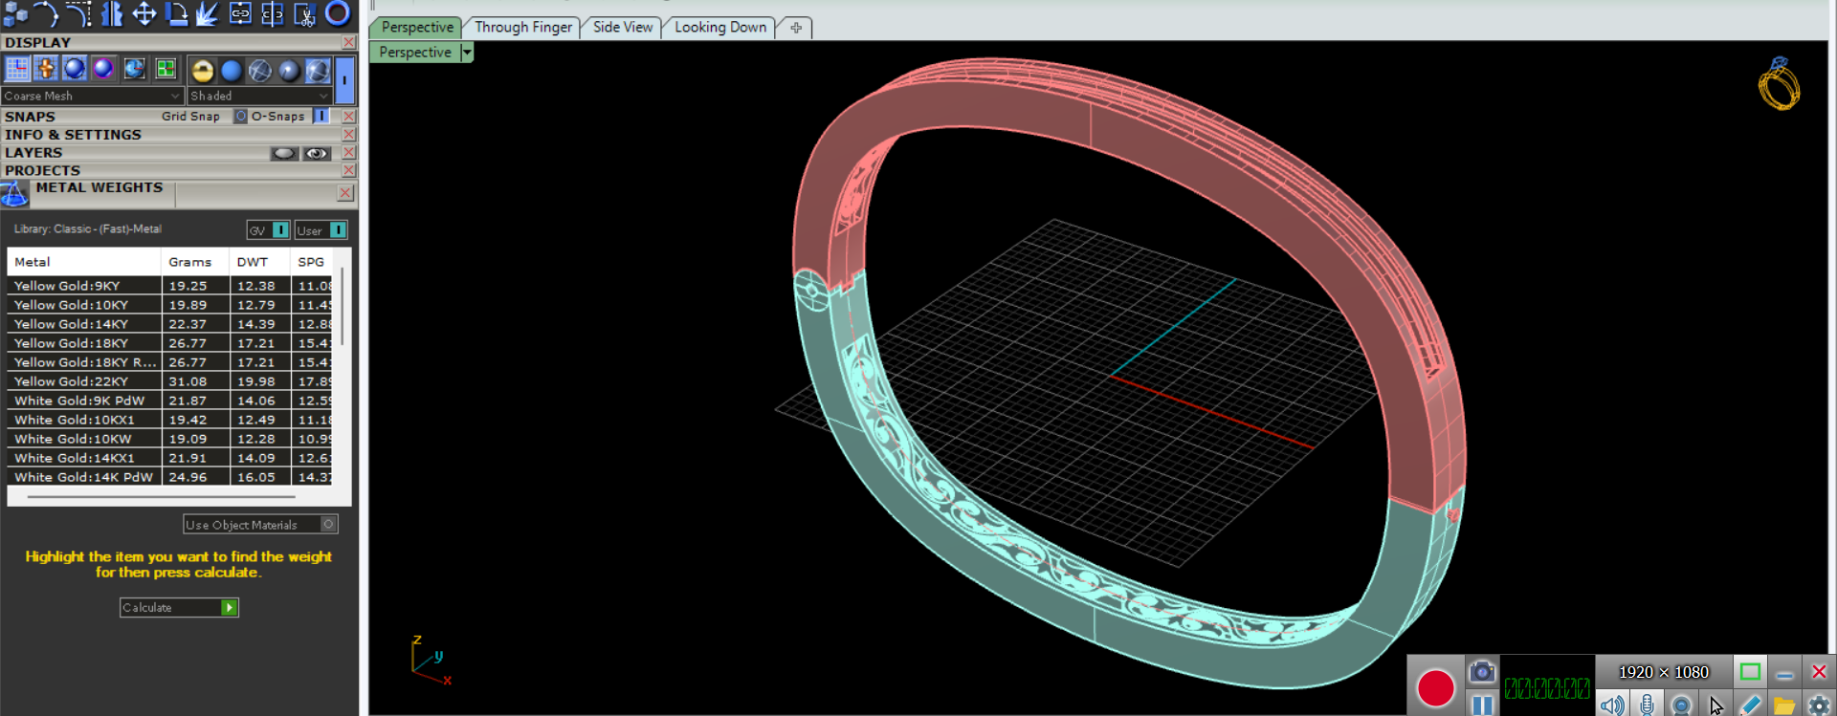Viewport: 1837px width, 716px height.
Task: Click the scissors Trim tool icon
Action: (304, 13)
